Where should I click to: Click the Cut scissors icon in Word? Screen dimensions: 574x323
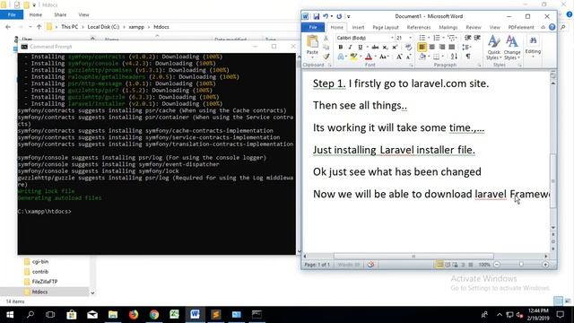(x=326, y=38)
